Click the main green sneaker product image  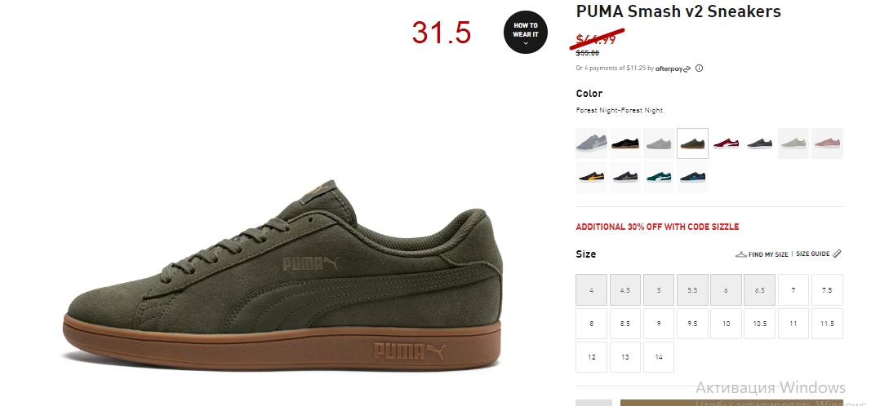[283, 275]
